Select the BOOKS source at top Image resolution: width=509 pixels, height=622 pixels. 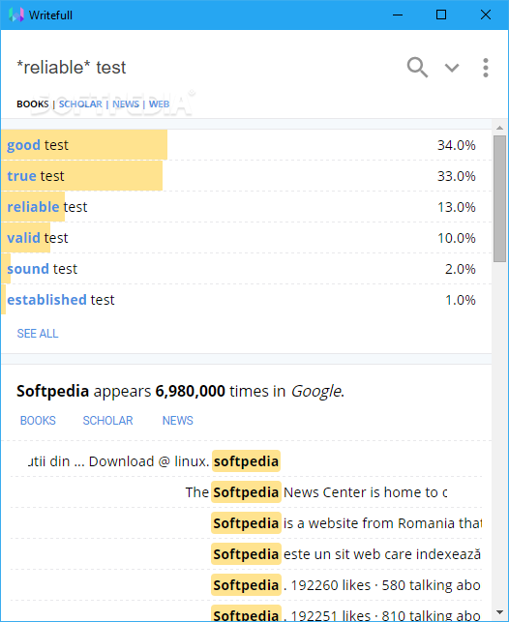[x=33, y=104]
